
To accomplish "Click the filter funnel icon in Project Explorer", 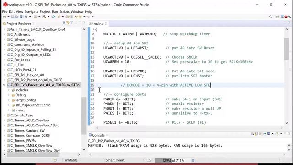I will pos(71,22).
